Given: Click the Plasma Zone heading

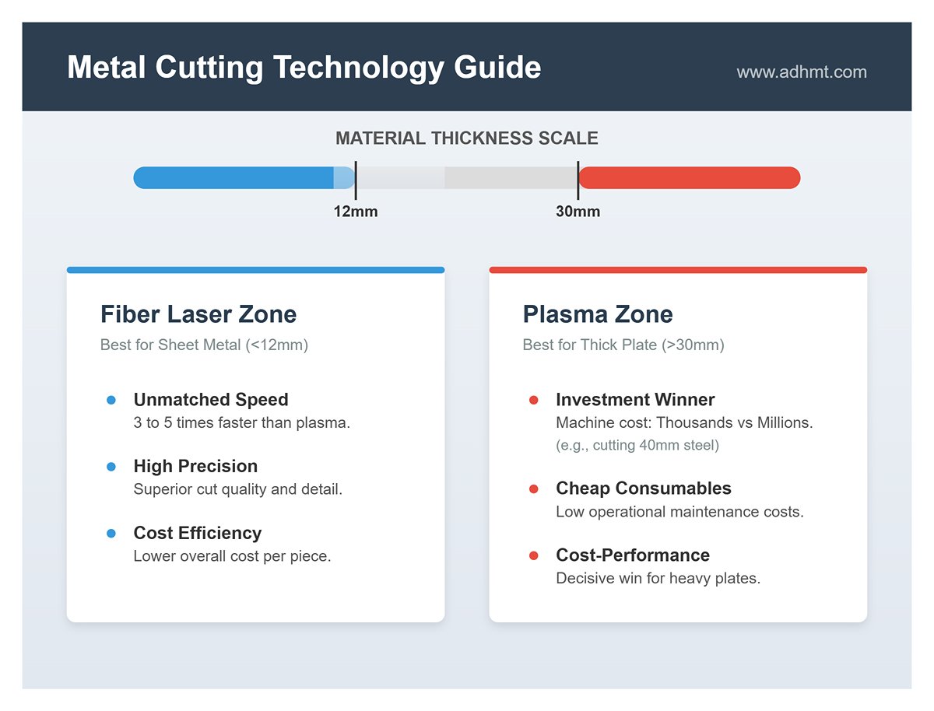Looking at the screenshot, I should tap(598, 314).
